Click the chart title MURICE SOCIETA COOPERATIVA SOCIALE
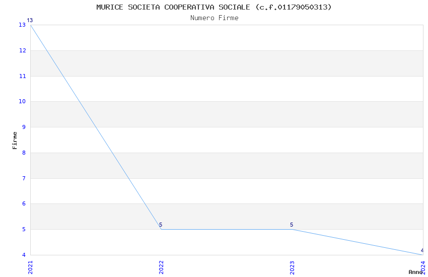Screen dimensions: 428x277 214,7
